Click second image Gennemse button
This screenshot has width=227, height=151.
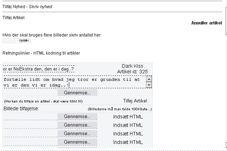pyautogui.click(x=77, y=125)
